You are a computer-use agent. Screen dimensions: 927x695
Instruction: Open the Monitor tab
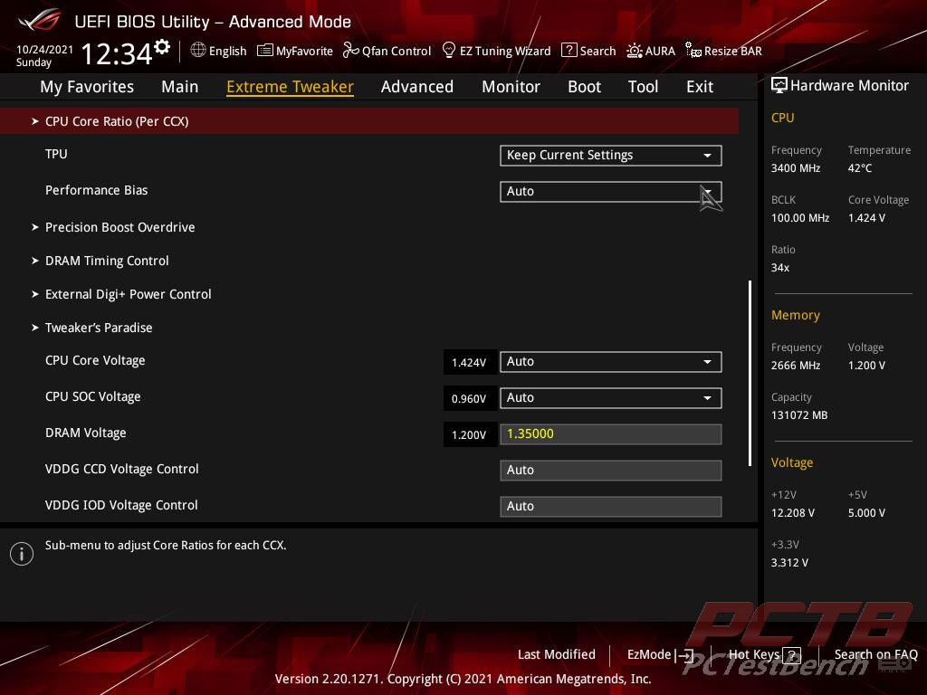[511, 87]
